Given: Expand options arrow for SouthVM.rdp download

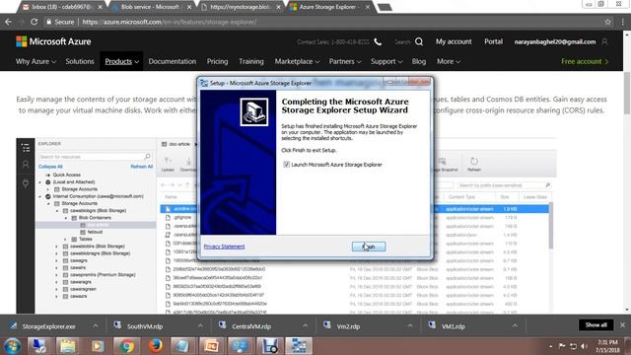Looking at the screenshot, I should click(200, 326).
